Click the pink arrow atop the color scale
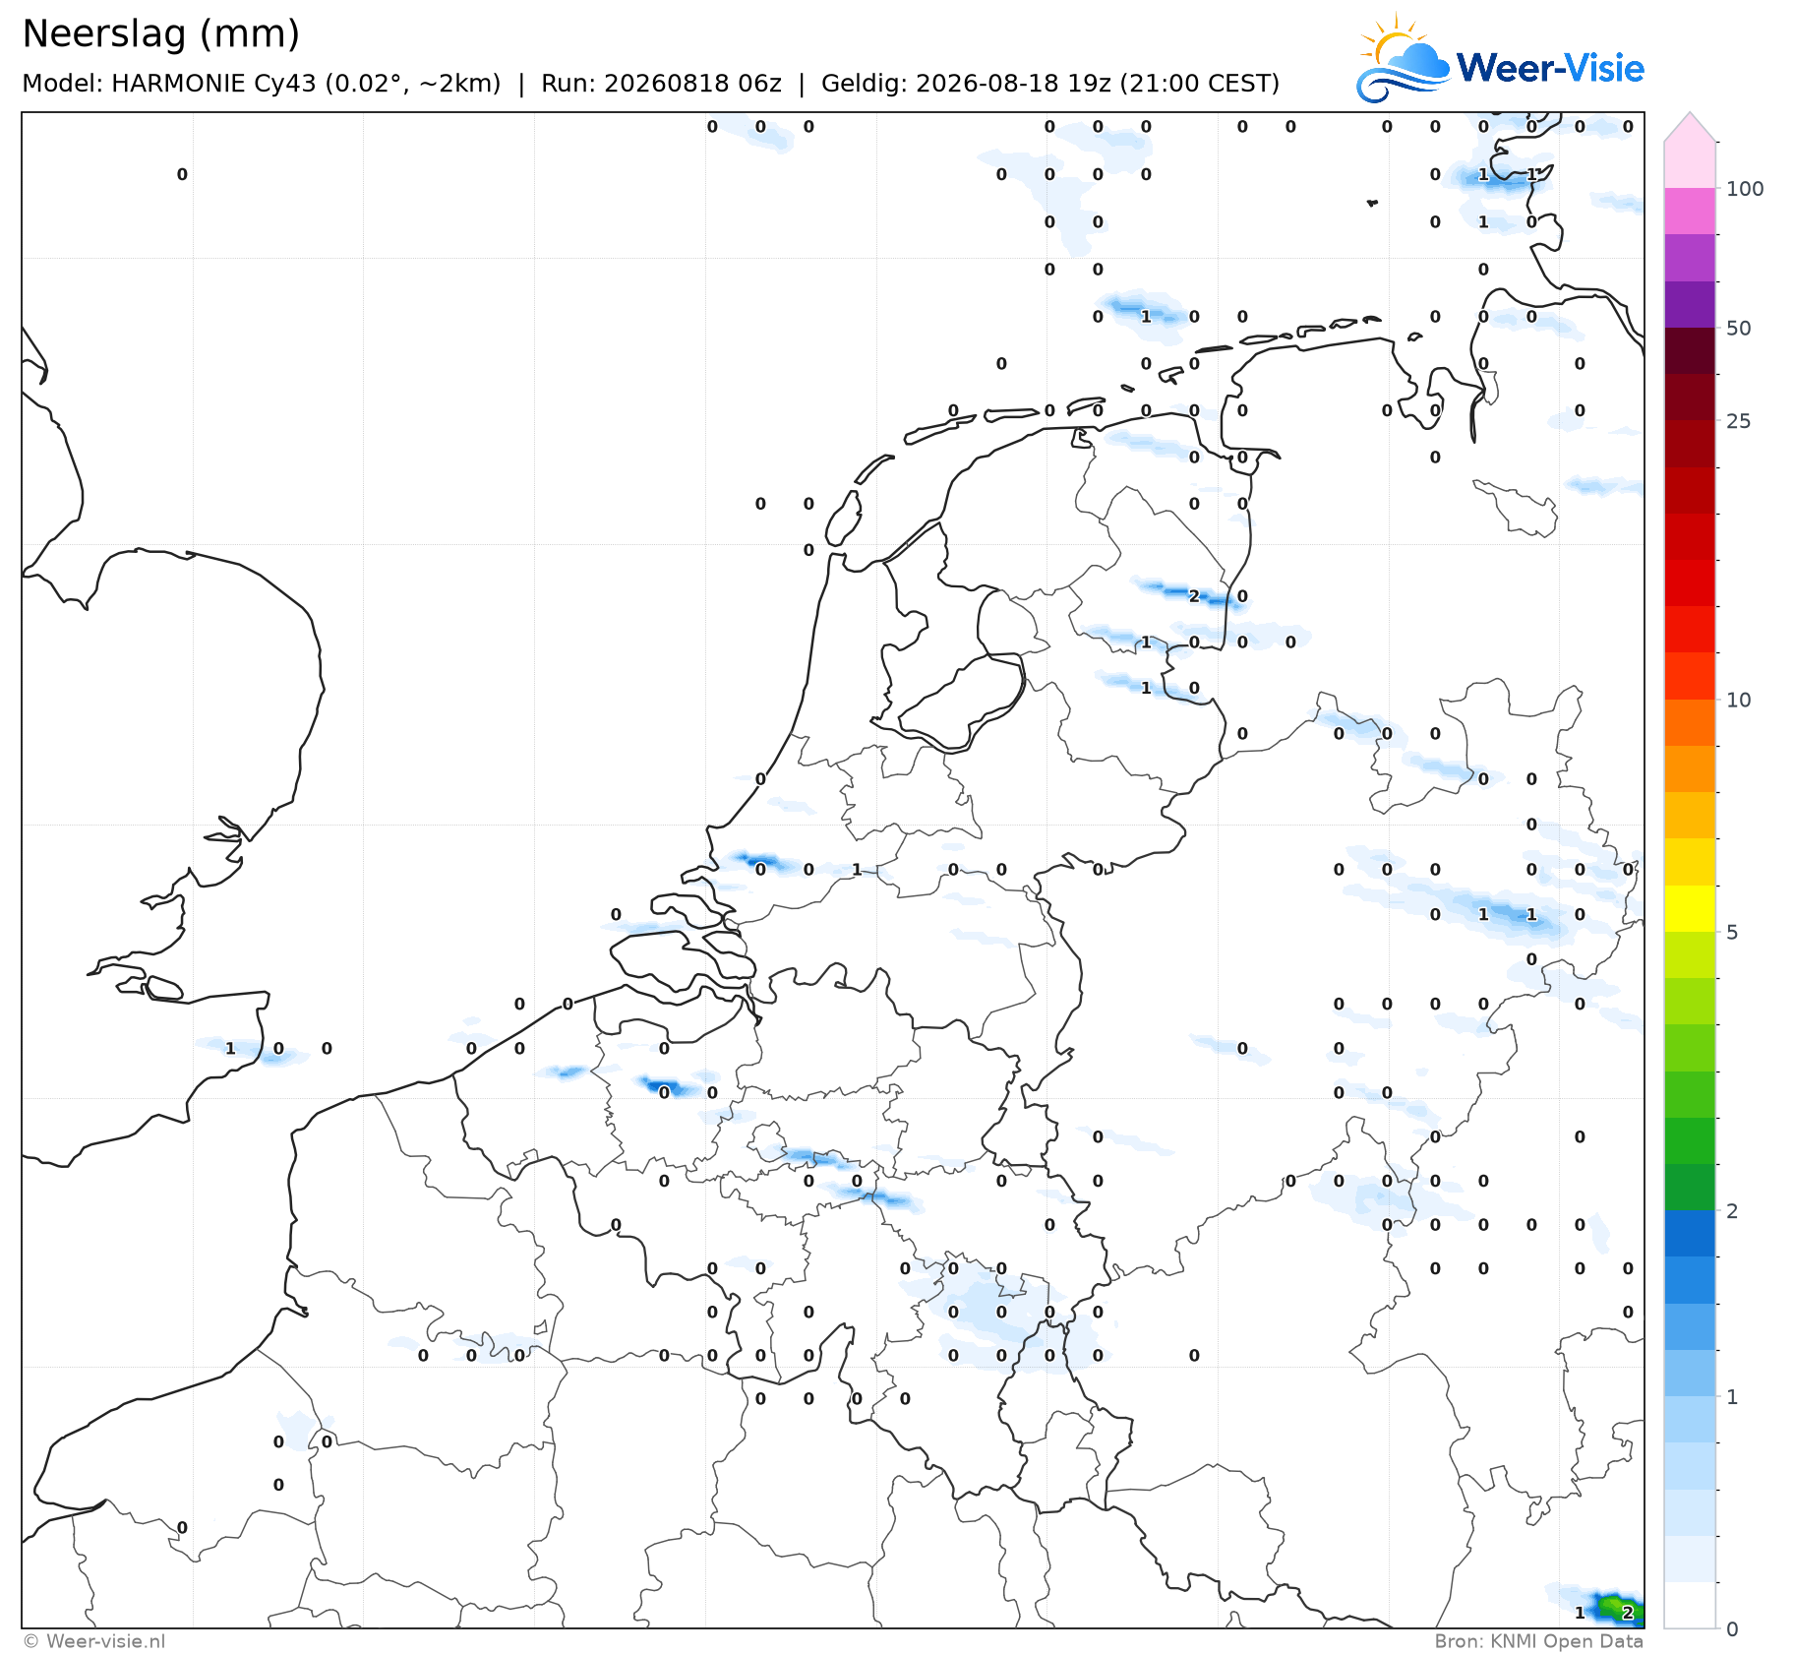 pyautogui.click(x=1690, y=127)
